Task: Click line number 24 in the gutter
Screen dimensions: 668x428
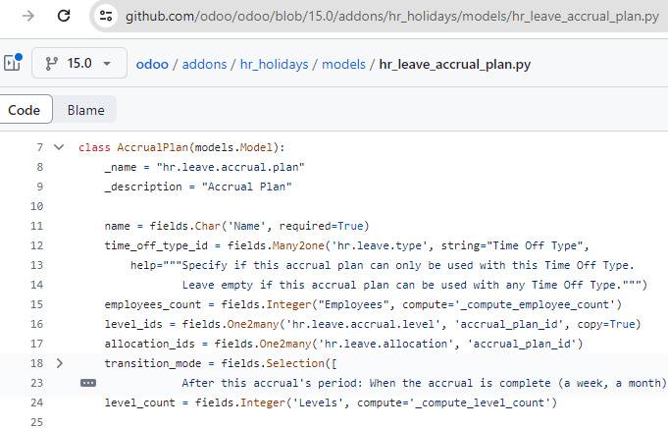Action: click(x=36, y=402)
